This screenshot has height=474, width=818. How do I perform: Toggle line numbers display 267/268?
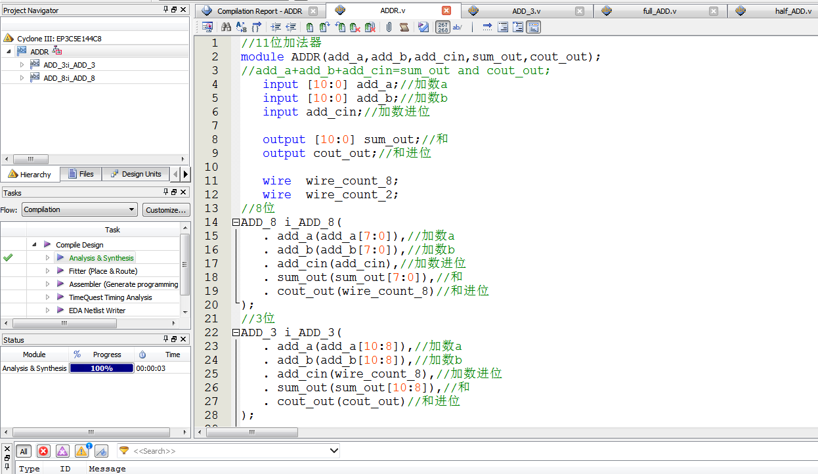click(x=442, y=27)
